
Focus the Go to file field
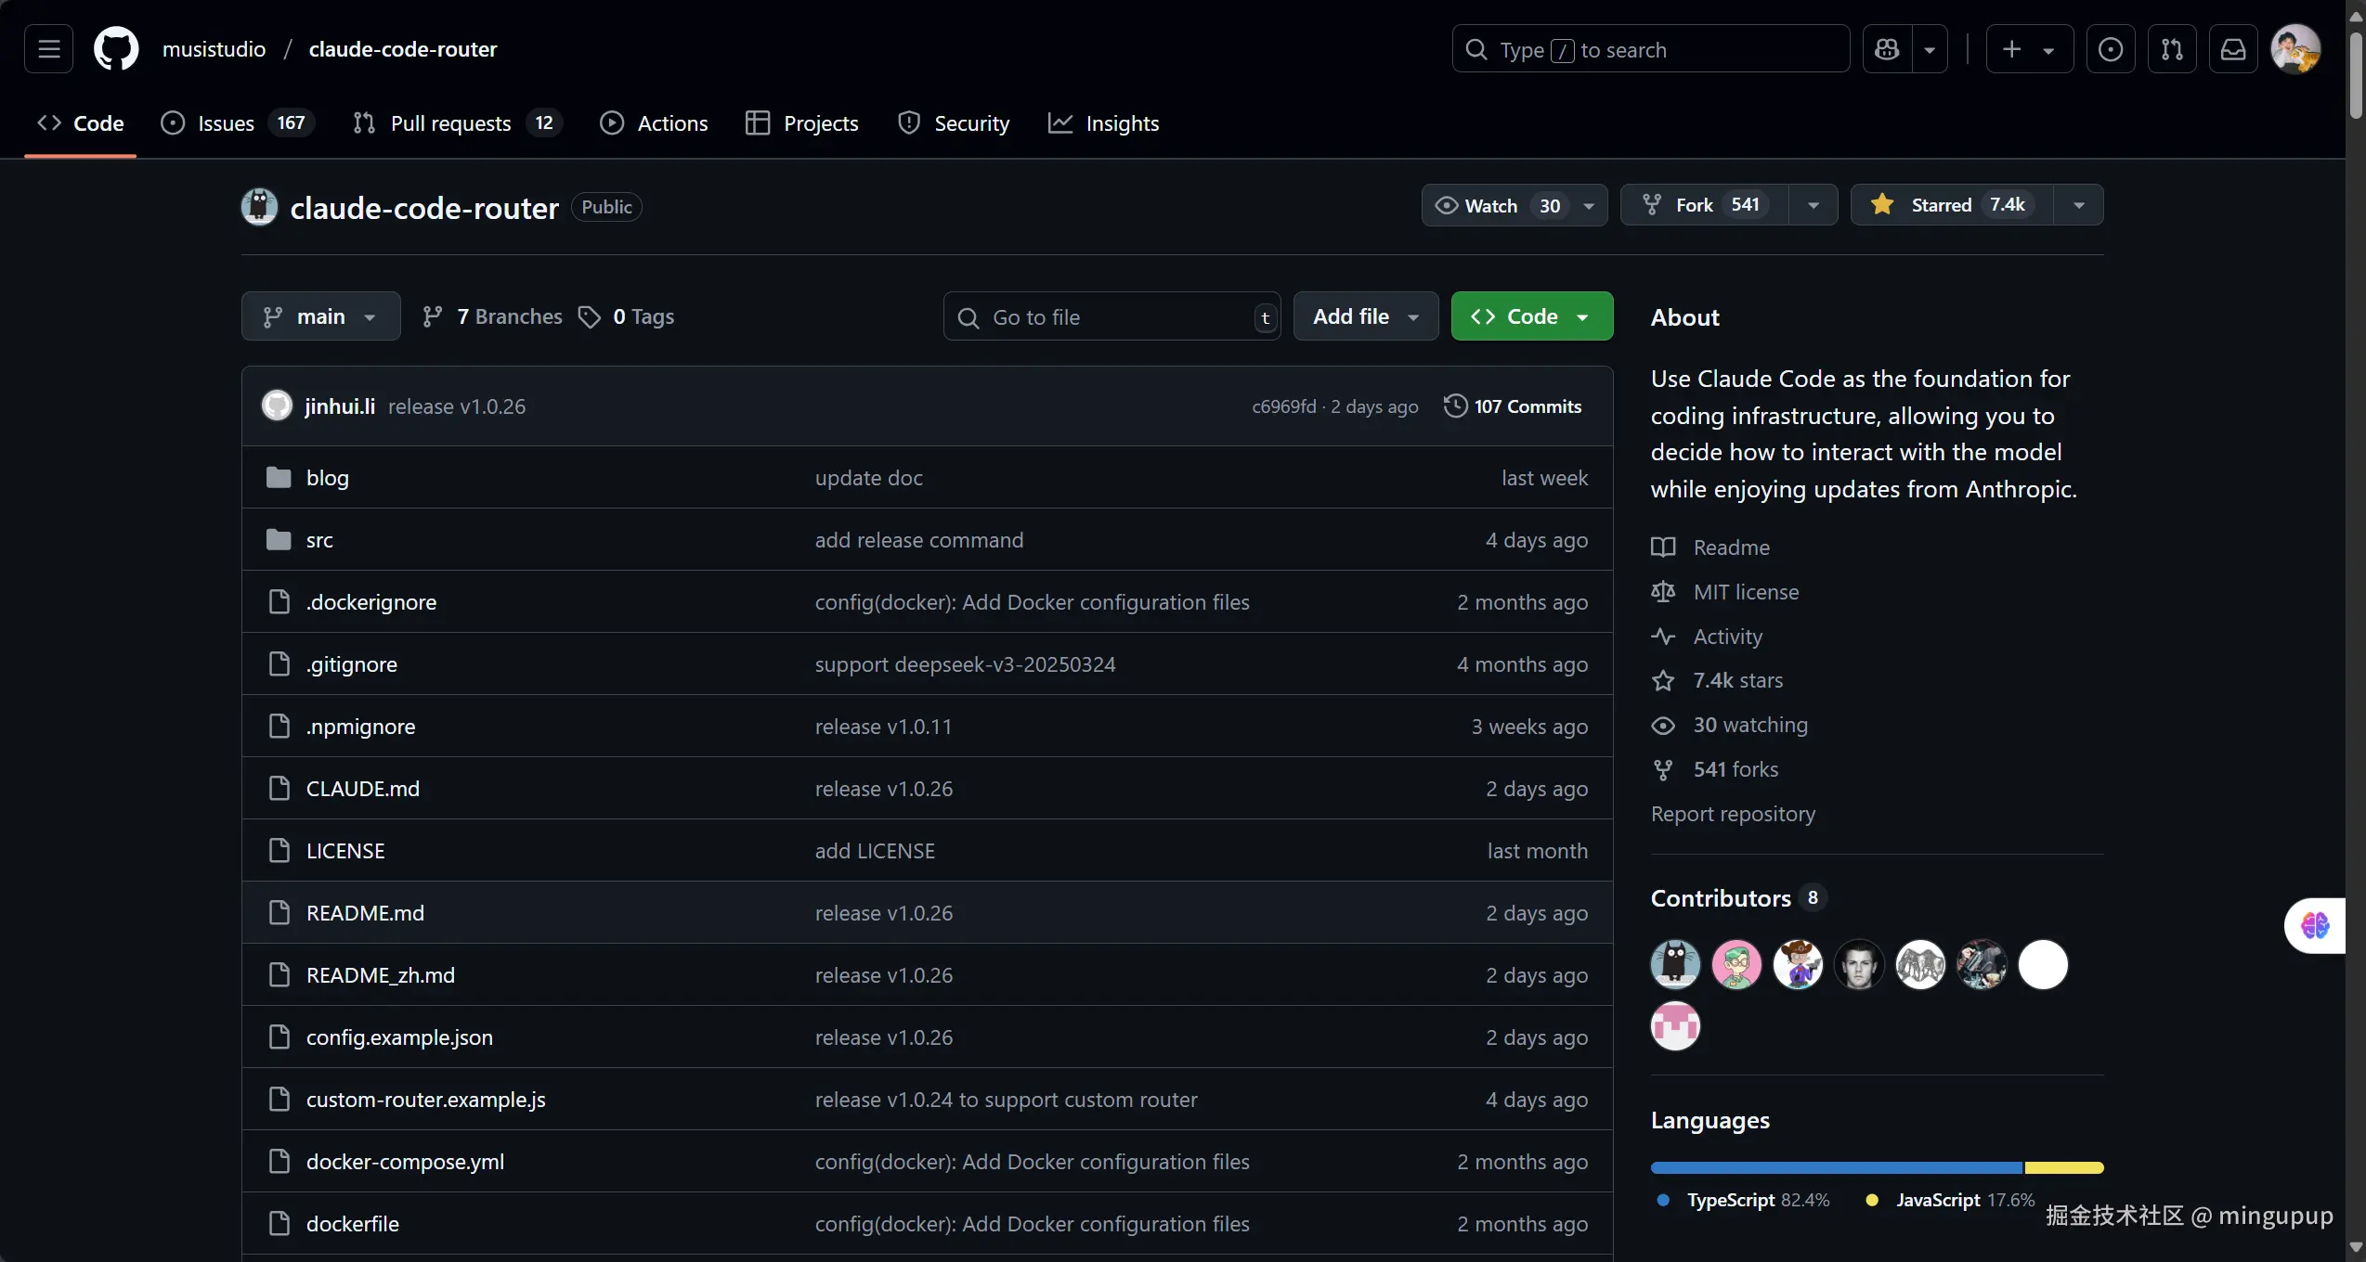click(1112, 316)
